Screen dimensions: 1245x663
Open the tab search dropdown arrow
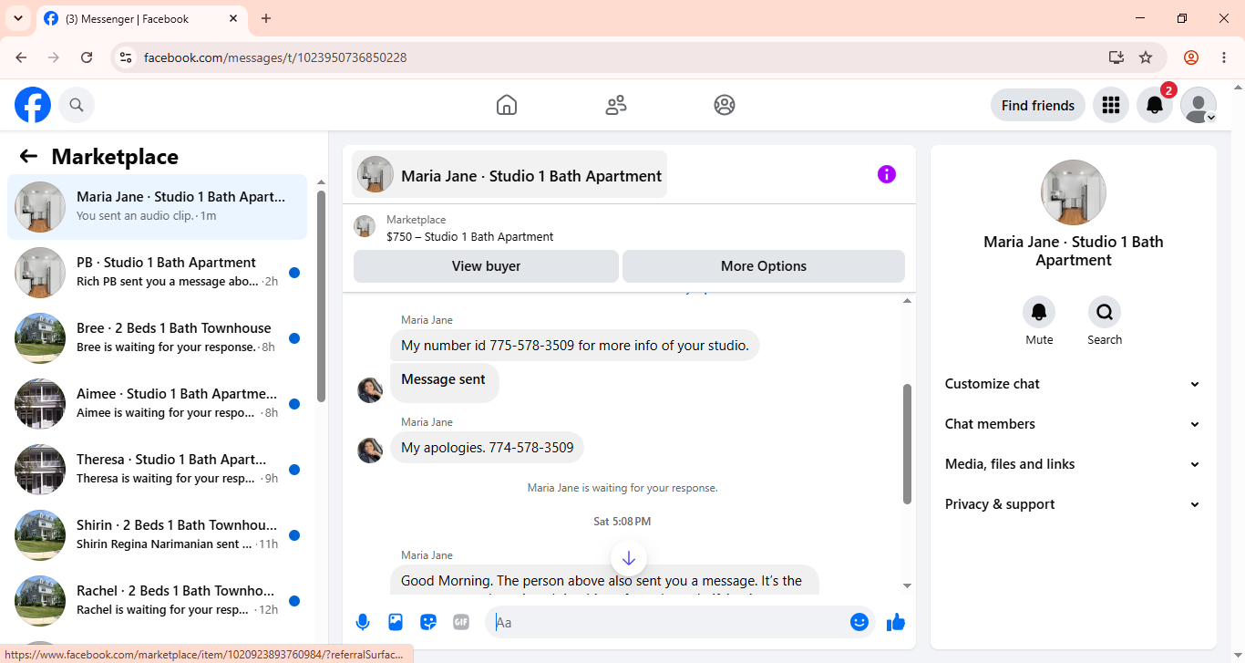point(17,18)
